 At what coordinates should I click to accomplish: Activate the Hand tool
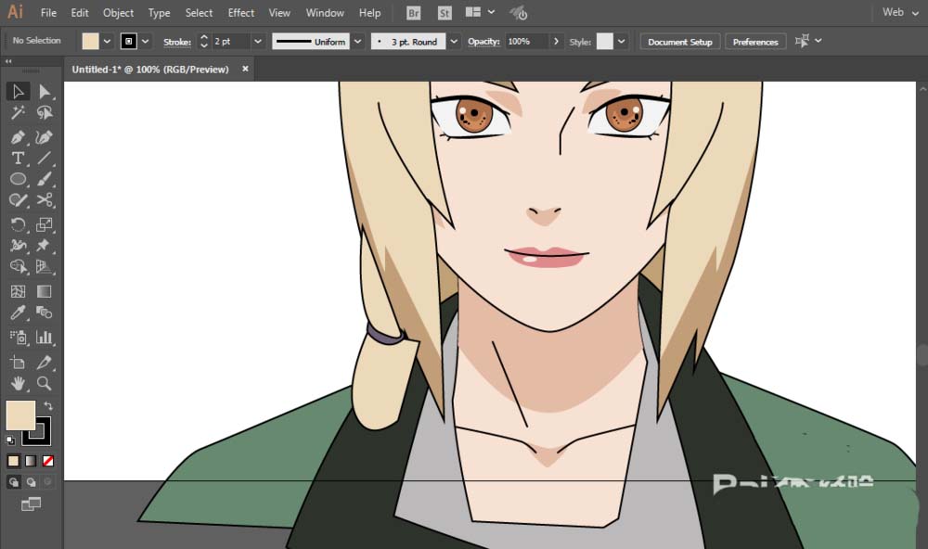[18, 383]
